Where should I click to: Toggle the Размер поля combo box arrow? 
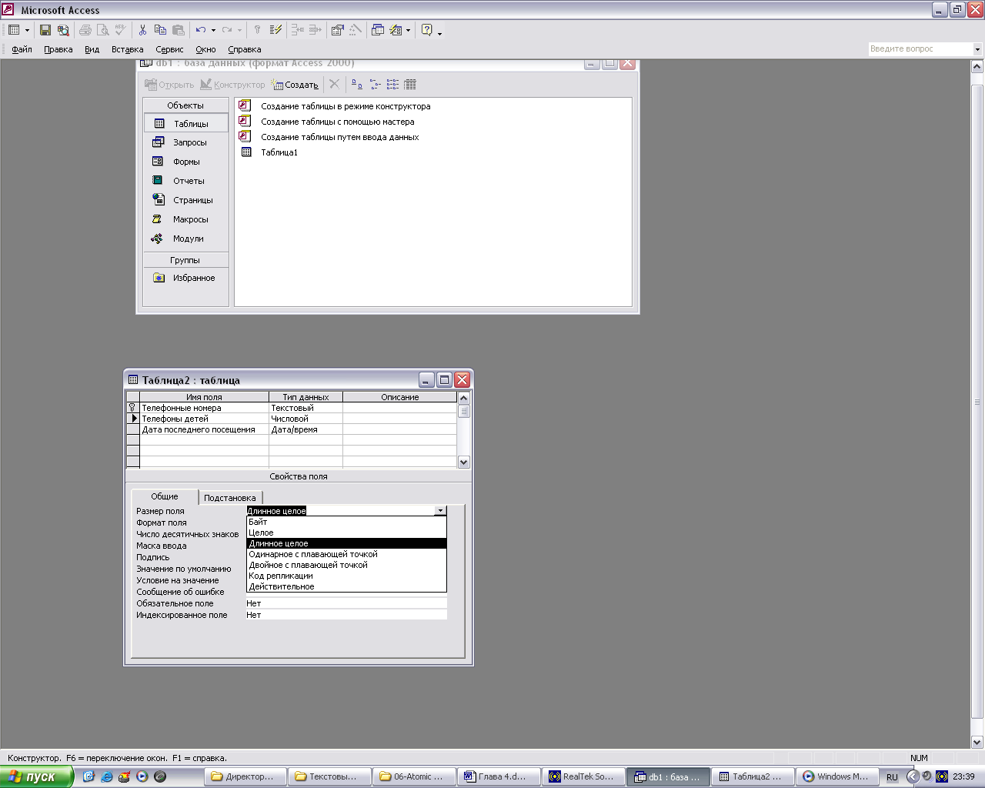[440, 511]
